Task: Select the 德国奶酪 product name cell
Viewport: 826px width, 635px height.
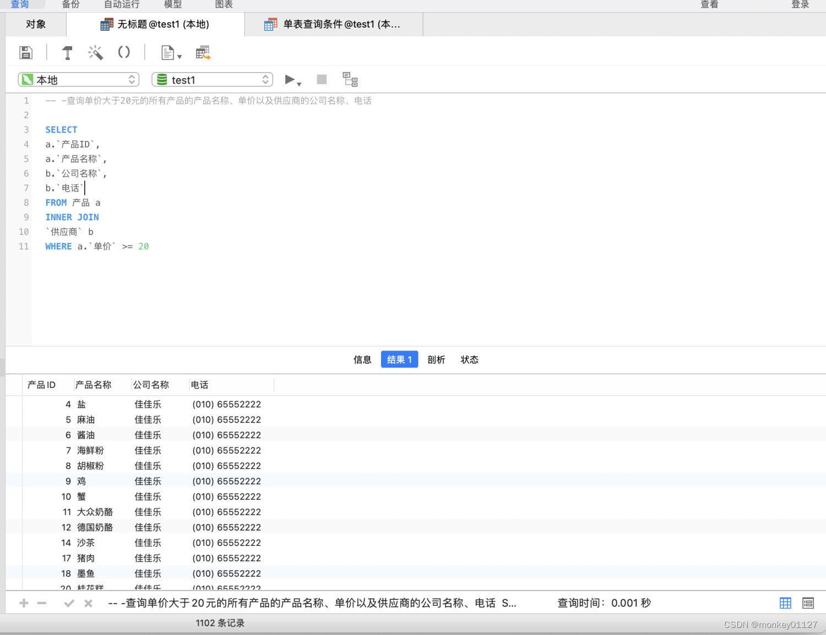Action: tap(95, 528)
